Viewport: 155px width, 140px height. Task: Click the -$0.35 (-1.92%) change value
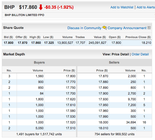59,7
